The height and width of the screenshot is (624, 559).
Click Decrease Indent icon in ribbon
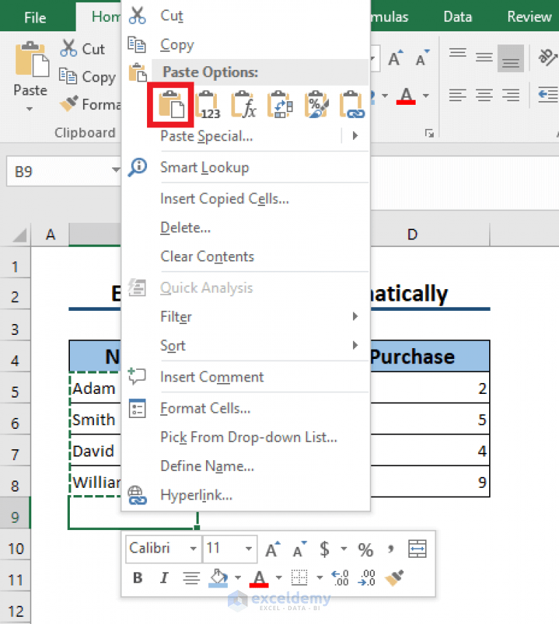[x=548, y=95]
